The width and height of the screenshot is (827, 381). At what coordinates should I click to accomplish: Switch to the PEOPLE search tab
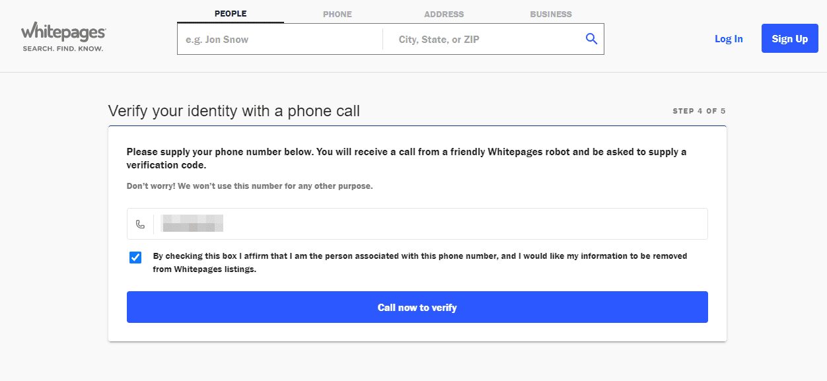click(231, 14)
